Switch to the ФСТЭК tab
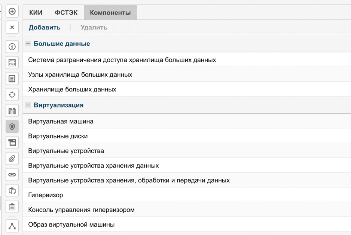This screenshot has width=351, height=235. (x=66, y=13)
